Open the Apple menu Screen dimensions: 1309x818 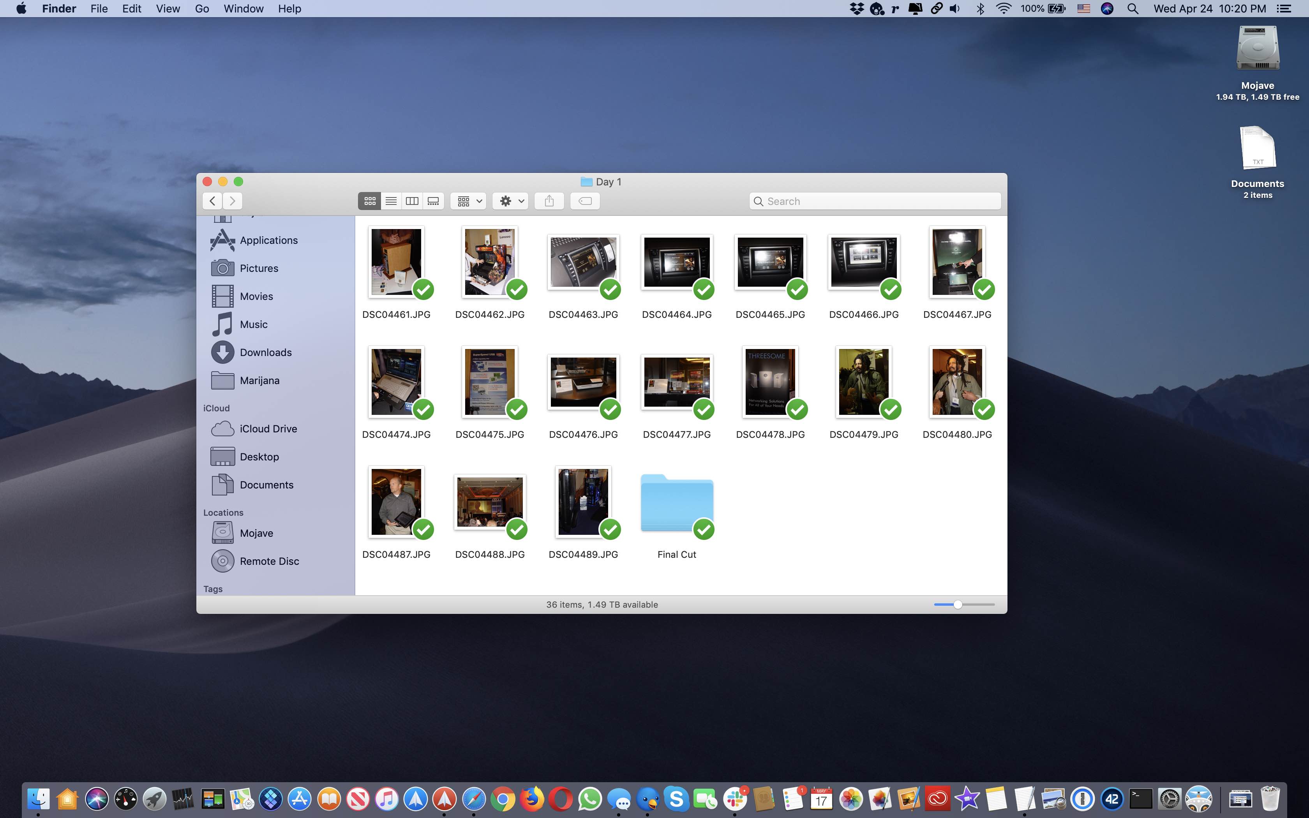(x=21, y=9)
